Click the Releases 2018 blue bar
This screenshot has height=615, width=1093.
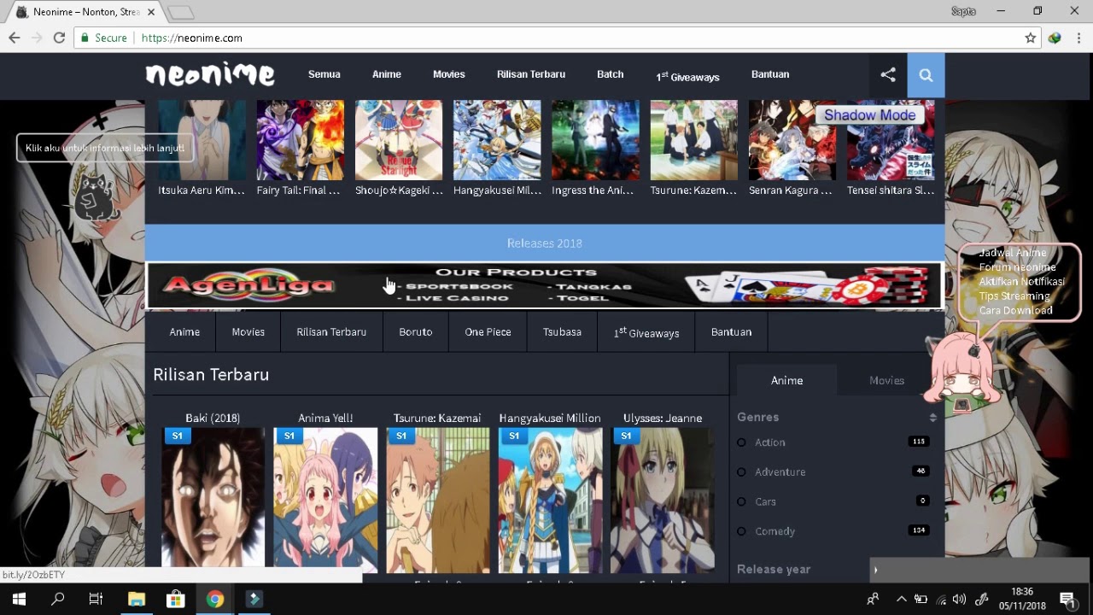pos(545,243)
